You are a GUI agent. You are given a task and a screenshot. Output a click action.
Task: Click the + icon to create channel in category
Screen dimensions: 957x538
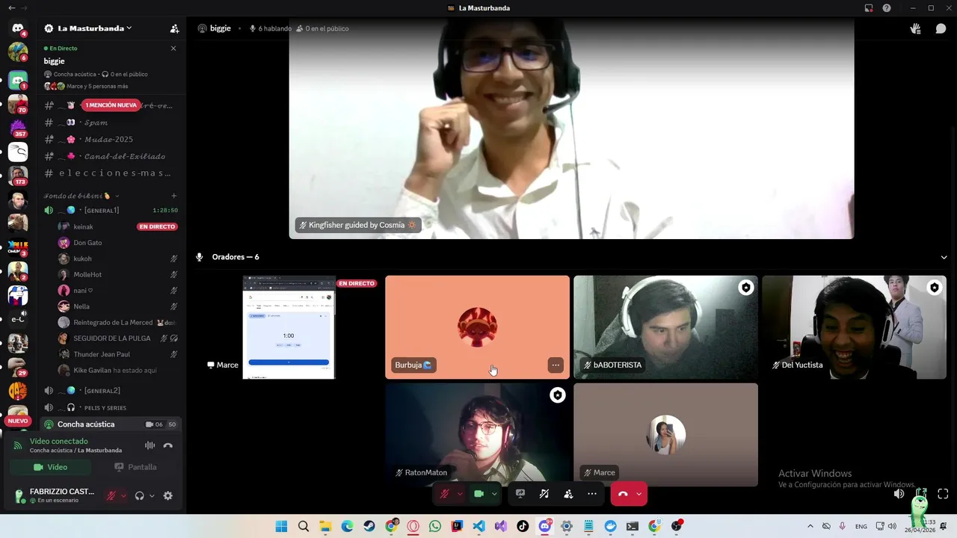pos(174,196)
